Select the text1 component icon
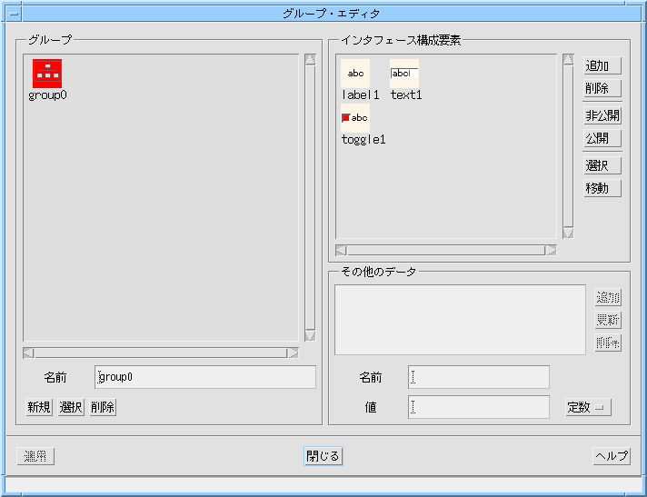Image resolution: width=647 pixels, height=497 pixels. [x=404, y=74]
